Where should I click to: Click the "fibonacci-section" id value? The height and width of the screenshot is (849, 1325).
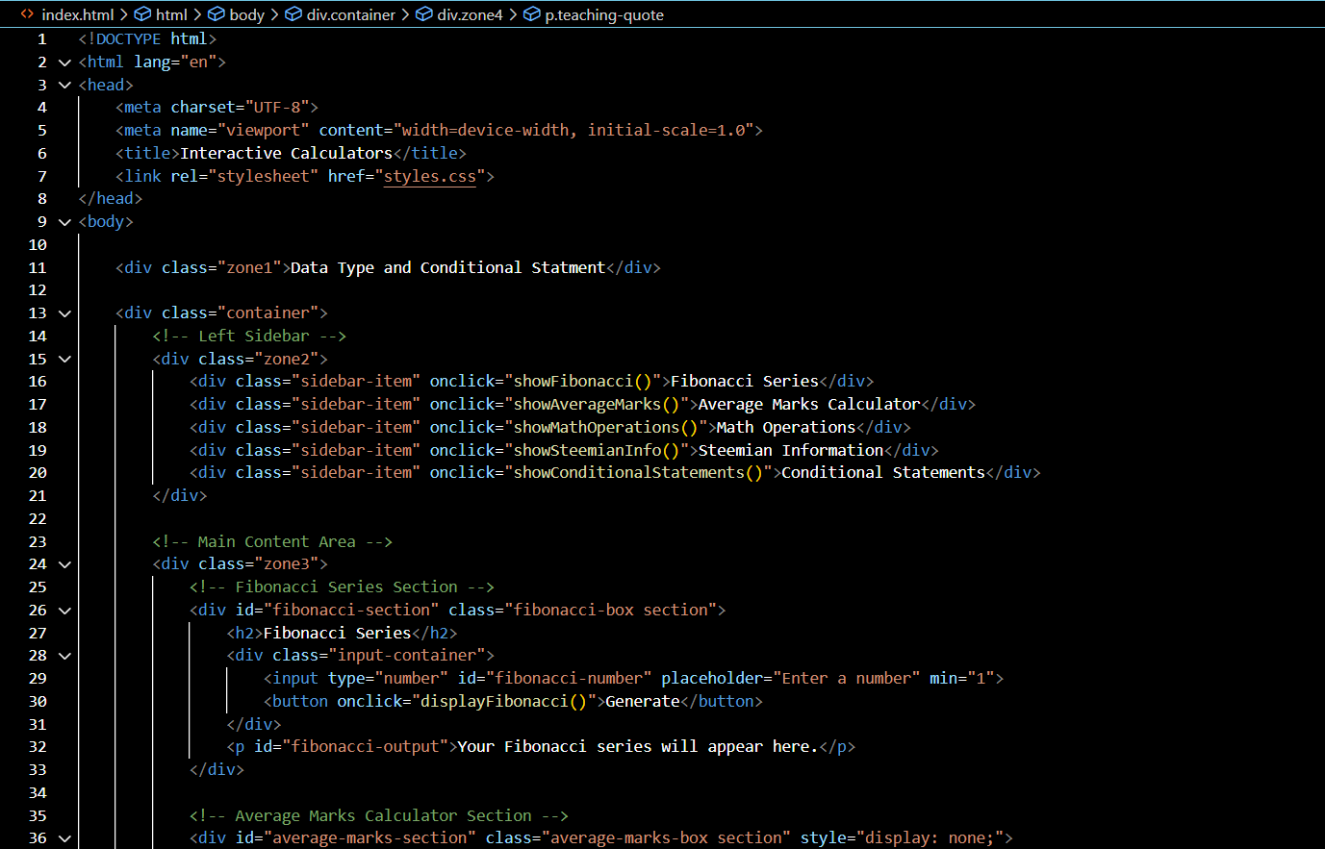pos(351,611)
